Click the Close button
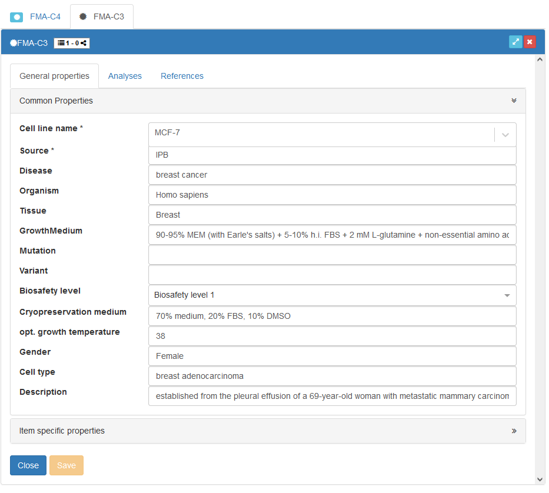 [28, 465]
